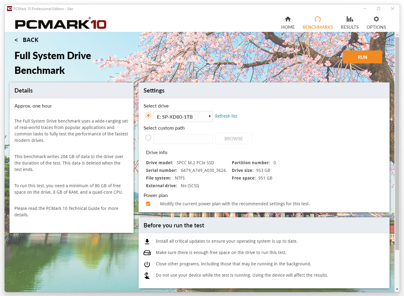This screenshot has width=404, height=296.
Task: Open the BENCHMARKS tab
Action: coord(318,23)
